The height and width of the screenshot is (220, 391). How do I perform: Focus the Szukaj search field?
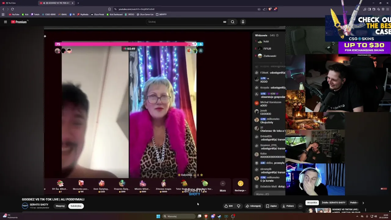coord(186,22)
